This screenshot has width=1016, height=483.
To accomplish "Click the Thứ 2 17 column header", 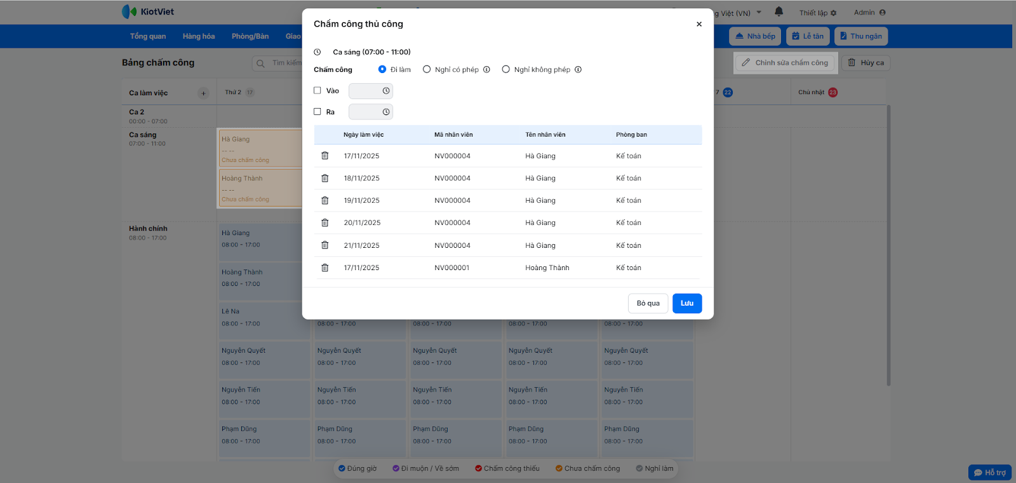I will click(239, 92).
